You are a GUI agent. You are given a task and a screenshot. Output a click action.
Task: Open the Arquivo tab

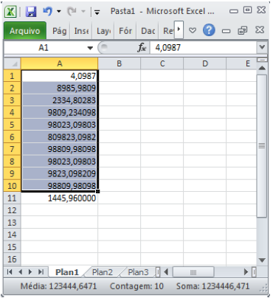point(25,31)
